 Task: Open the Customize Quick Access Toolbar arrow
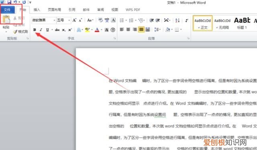(30, 2)
